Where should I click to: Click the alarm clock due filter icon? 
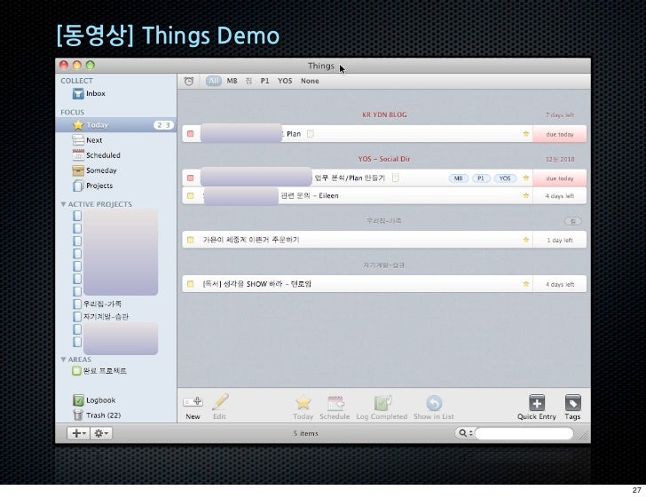pos(189,81)
